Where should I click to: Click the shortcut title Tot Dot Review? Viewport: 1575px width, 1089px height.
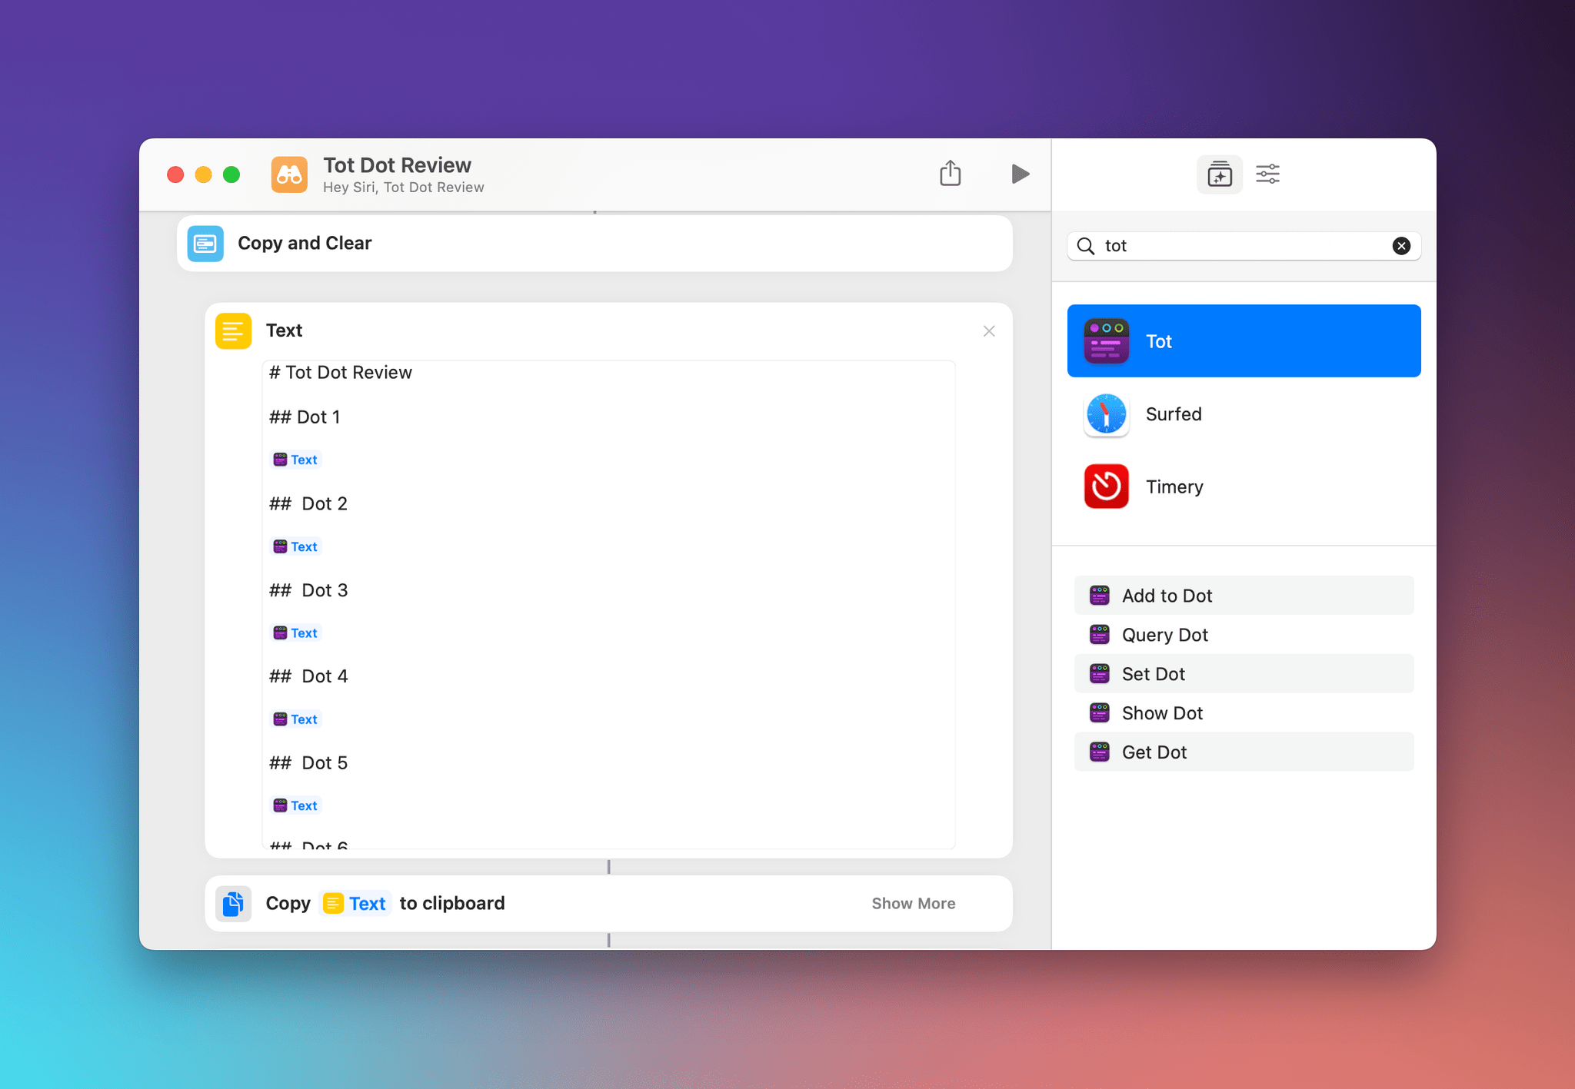(397, 165)
